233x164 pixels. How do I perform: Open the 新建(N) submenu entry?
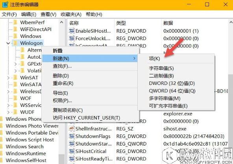[x=90, y=58]
